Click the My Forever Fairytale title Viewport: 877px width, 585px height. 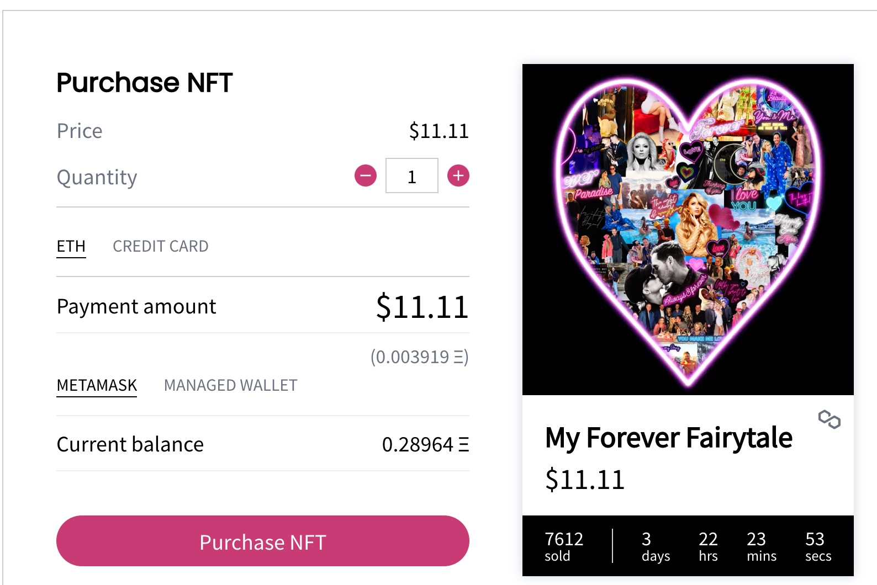pos(669,438)
